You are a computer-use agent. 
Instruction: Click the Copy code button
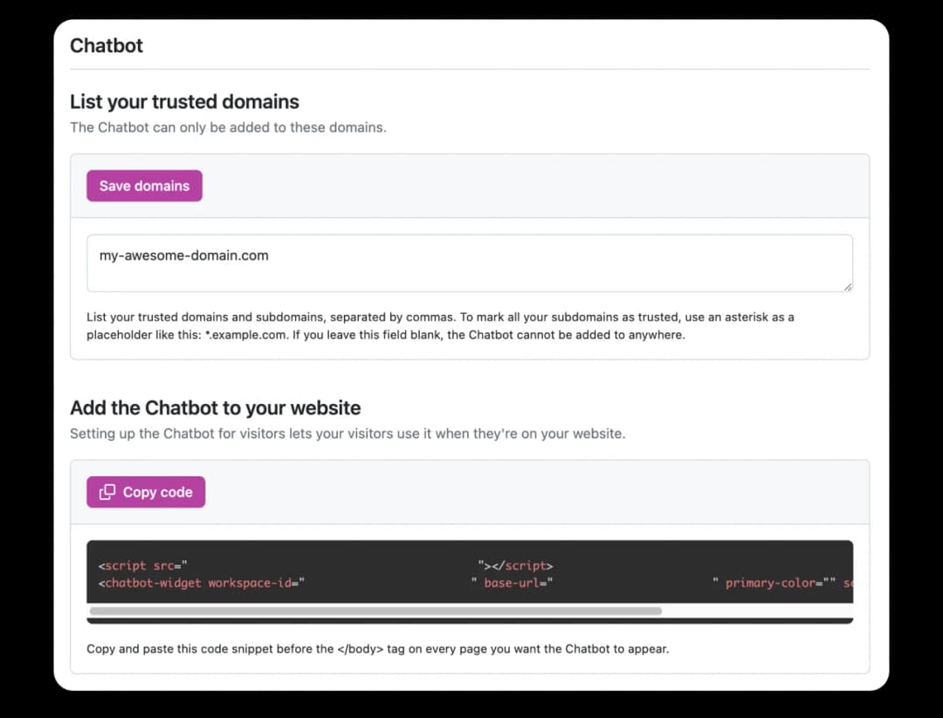pos(146,492)
